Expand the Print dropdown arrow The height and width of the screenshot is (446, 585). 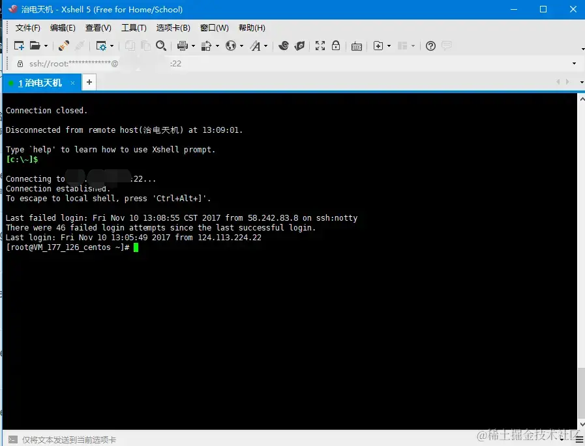pyautogui.click(x=193, y=46)
